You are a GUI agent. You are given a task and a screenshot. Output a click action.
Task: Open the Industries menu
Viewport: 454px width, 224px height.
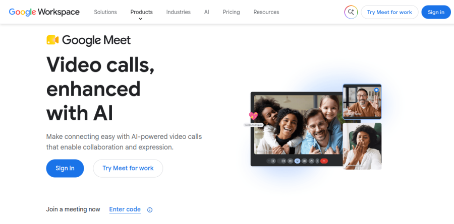coord(179,12)
